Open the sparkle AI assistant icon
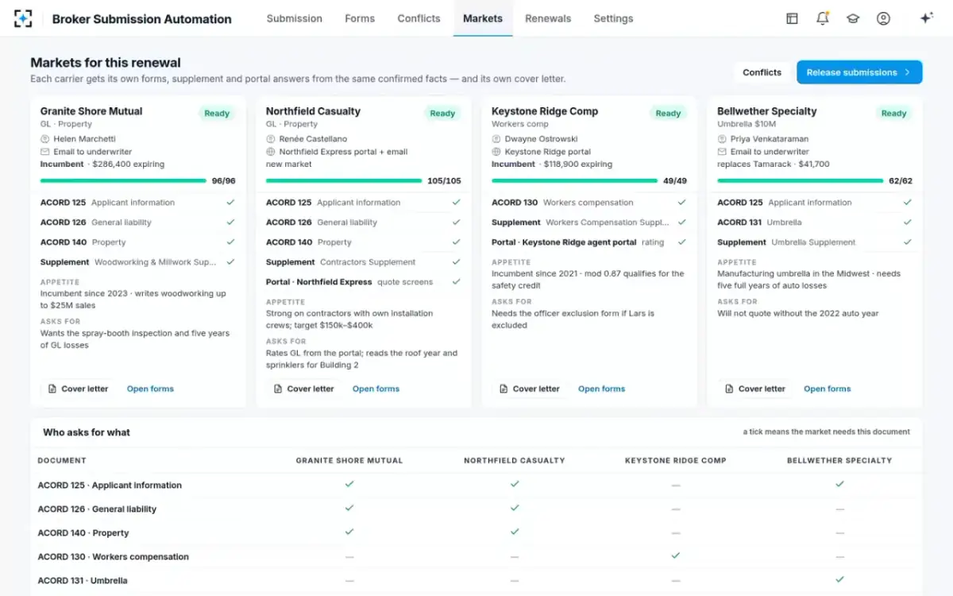Viewport: 953px width, 596px height. coord(926,18)
